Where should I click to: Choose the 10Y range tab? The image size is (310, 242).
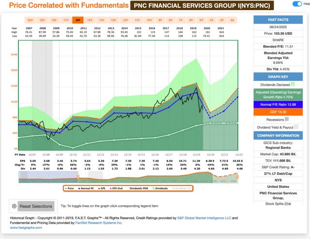click(x=149, y=20)
